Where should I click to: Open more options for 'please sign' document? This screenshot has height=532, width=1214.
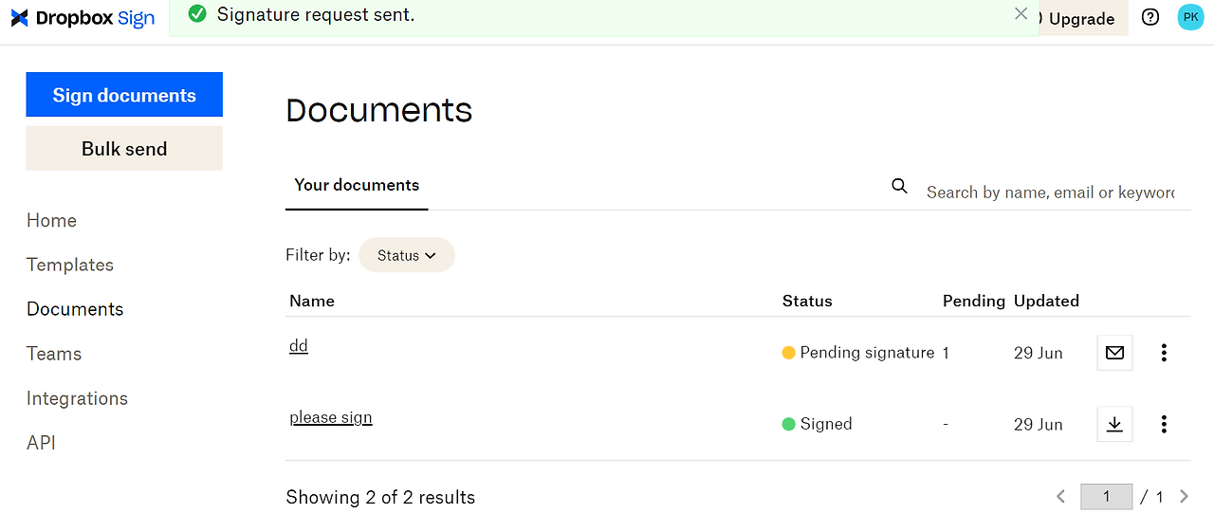coord(1164,424)
